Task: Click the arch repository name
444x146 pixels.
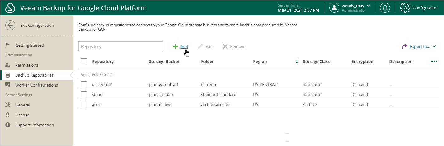Action: 96,104
